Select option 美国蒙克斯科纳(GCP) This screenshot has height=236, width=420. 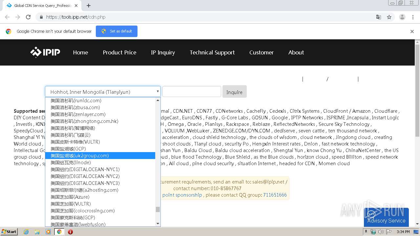100,218
